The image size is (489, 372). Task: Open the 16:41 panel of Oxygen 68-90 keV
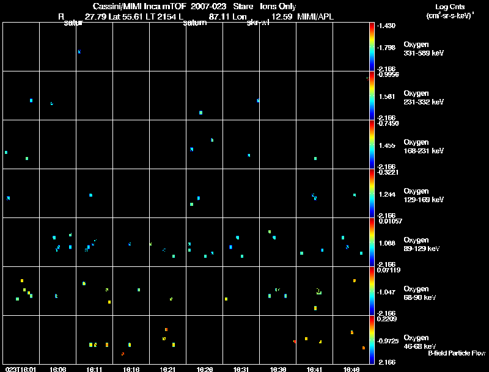314,291
